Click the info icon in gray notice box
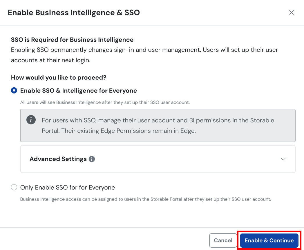The height and width of the screenshot is (250, 304). [31, 120]
